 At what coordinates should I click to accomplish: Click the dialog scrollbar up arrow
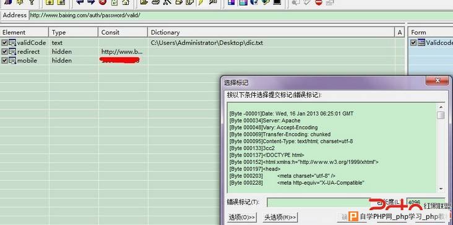coord(441,107)
